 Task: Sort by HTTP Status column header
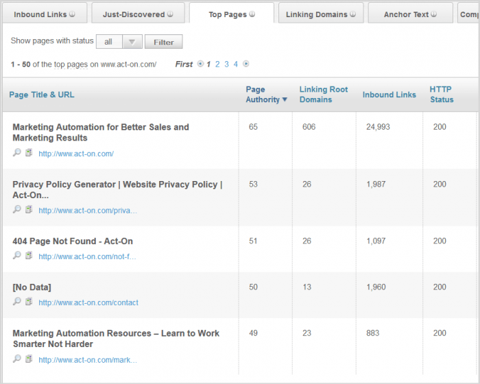click(442, 95)
